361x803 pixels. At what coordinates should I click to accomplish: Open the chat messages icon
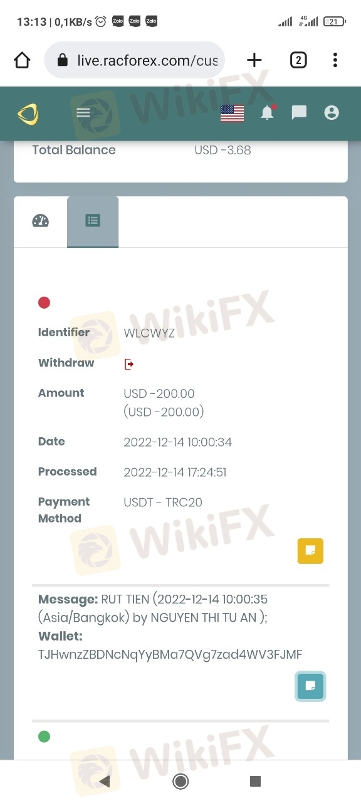click(x=300, y=113)
